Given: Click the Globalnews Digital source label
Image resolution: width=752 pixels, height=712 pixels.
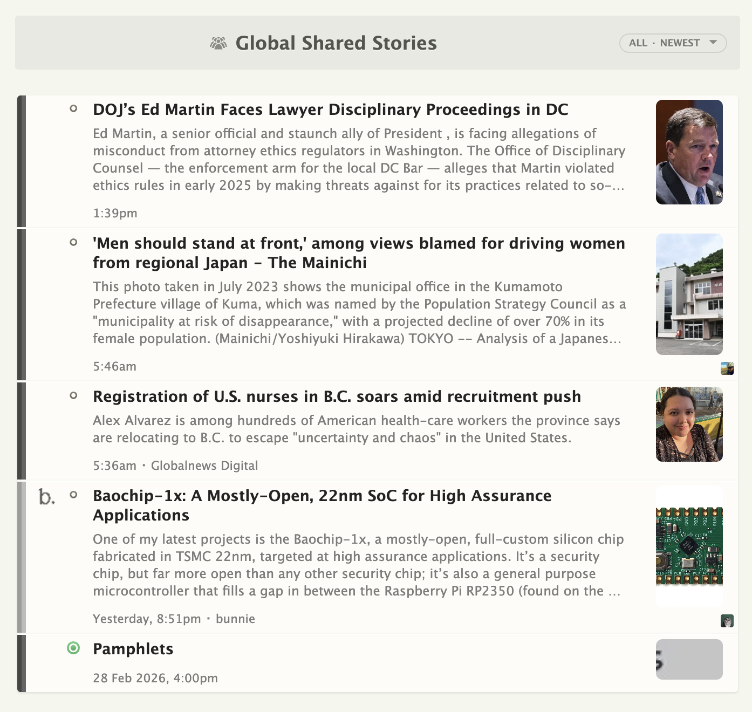Looking at the screenshot, I should click(205, 465).
